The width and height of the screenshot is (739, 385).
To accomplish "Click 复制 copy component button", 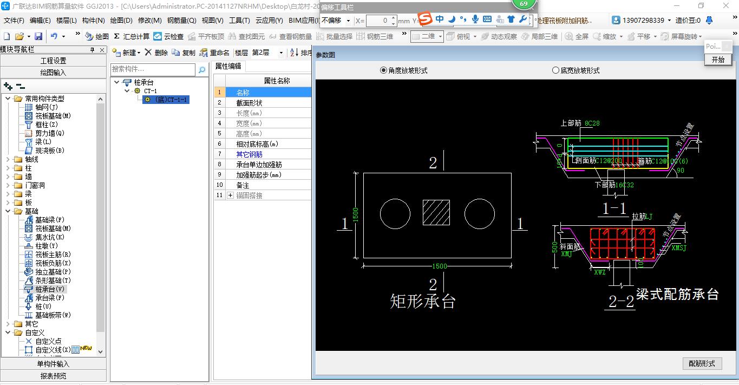I will tap(184, 53).
